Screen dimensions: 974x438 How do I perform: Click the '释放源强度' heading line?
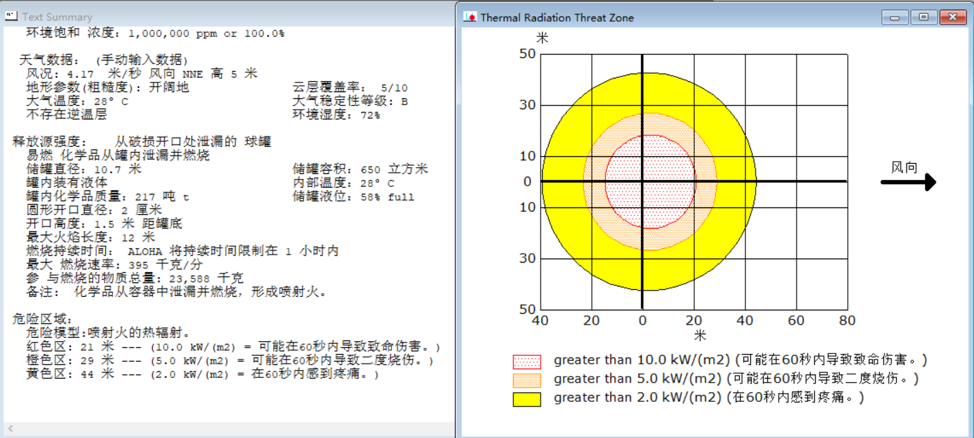point(142,142)
